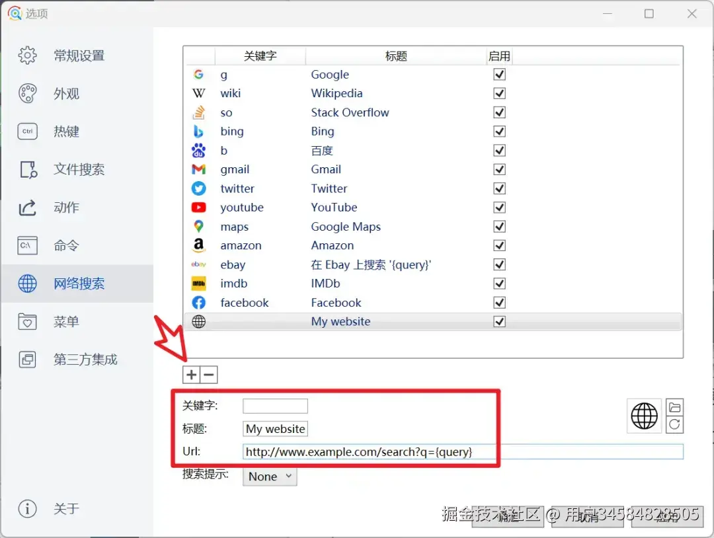Add a new web search with plus button
This screenshot has height=538, width=714.
191,375
